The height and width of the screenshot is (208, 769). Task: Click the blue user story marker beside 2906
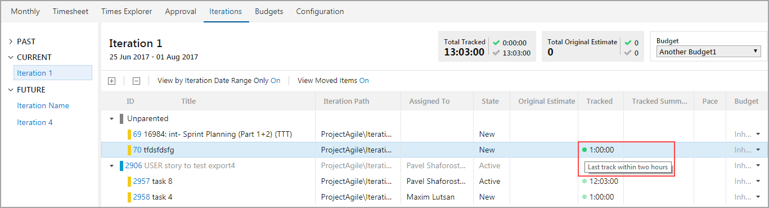(x=122, y=165)
